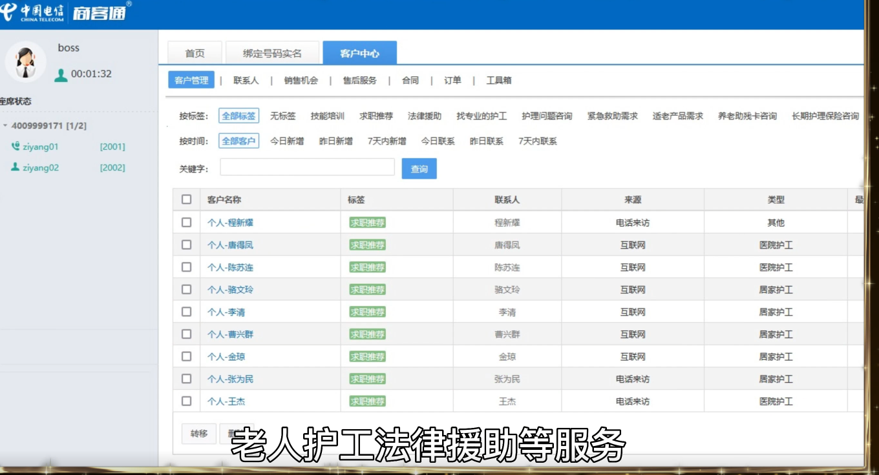Screen dimensions: 879x475
Task: Click the boss user avatar
Action: click(25, 63)
